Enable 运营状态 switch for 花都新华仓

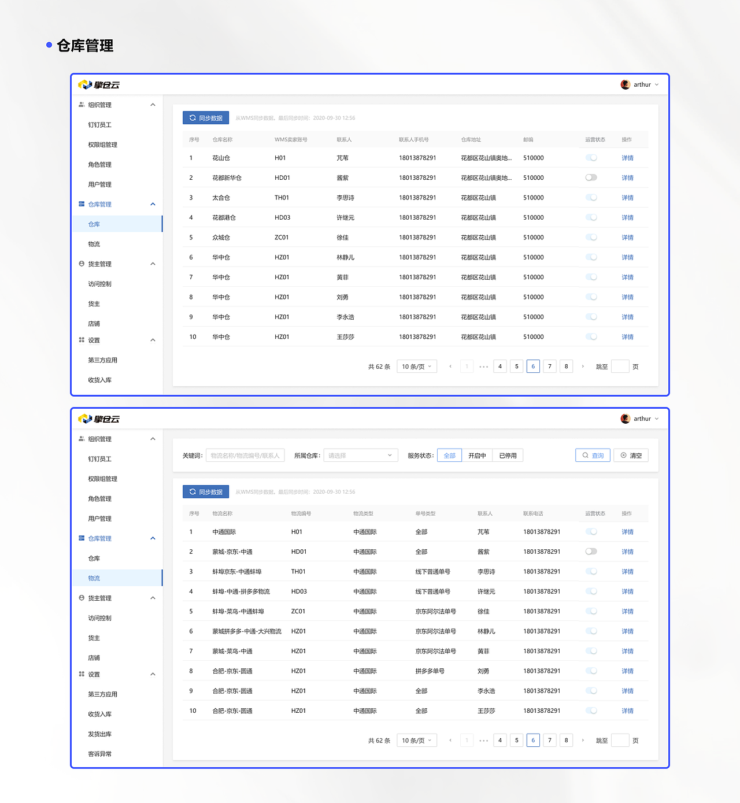(591, 177)
